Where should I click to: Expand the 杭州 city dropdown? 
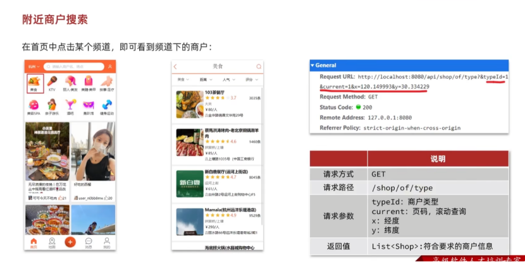pyautogui.click(x=34, y=66)
